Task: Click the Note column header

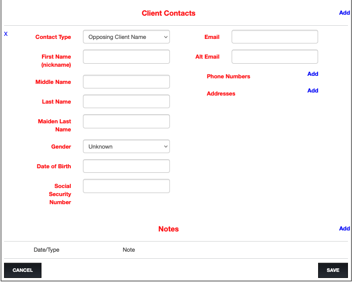Action: [129, 250]
